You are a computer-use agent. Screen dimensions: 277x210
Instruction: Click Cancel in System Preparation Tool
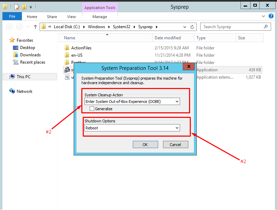click(x=176, y=144)
